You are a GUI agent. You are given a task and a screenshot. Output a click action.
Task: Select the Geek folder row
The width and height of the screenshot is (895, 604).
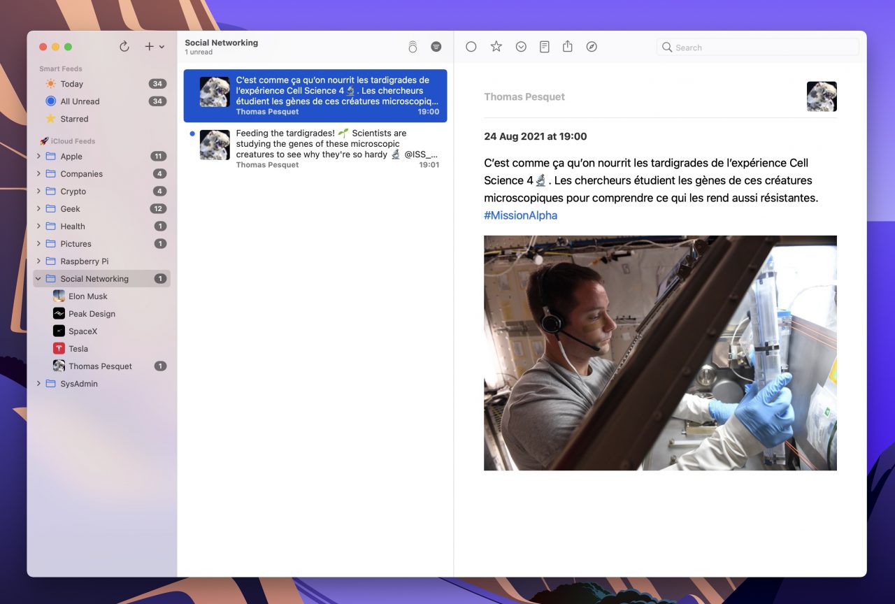pyautogui.click(x=102, y=209)
